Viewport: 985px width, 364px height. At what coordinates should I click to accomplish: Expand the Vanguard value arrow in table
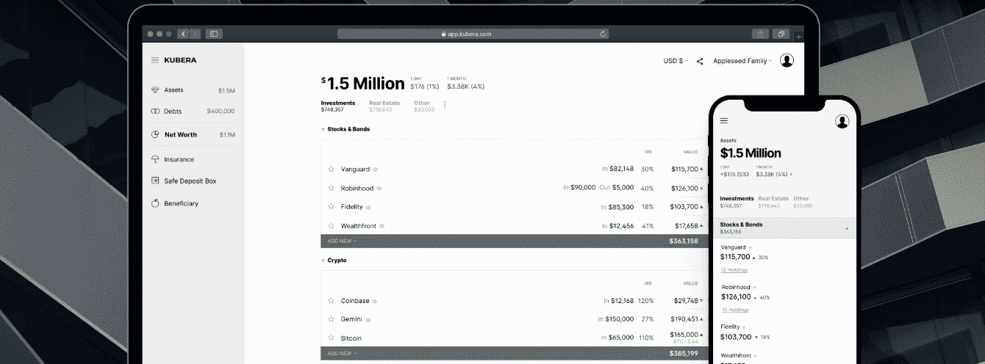click(701, 170)
